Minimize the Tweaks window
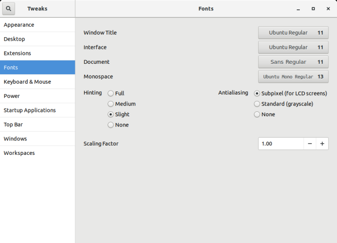This screenshot has width=337, height=243. [298, 9]
